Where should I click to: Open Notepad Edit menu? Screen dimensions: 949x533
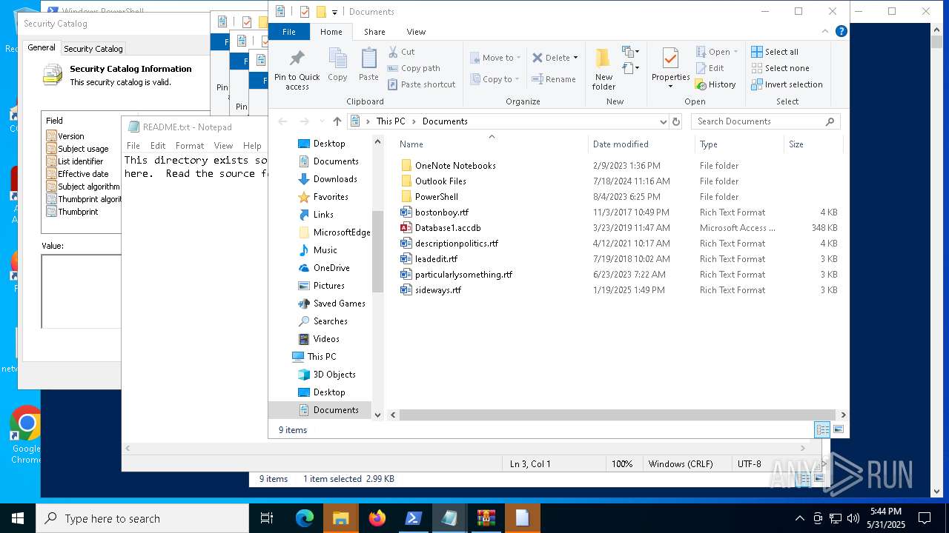coord(158,146)
